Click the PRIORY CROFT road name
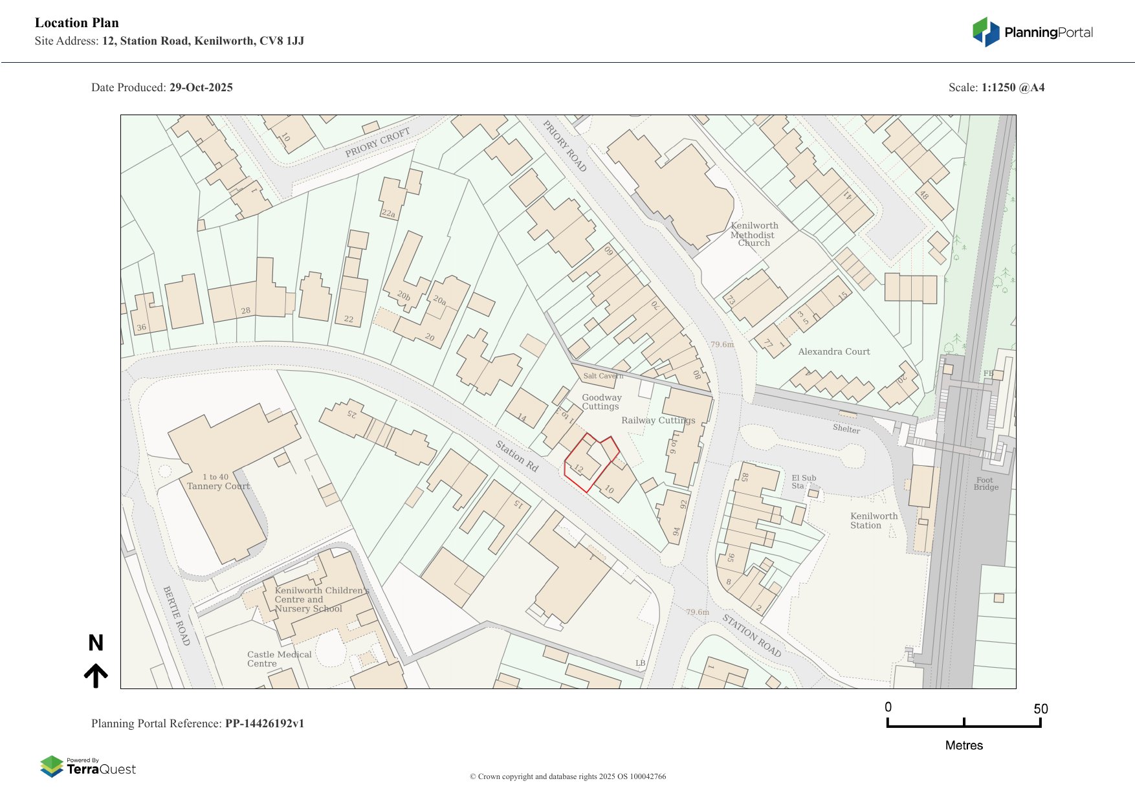This screenshot has width=1135, height=803. pyautogui.click(x=377, y=142)
